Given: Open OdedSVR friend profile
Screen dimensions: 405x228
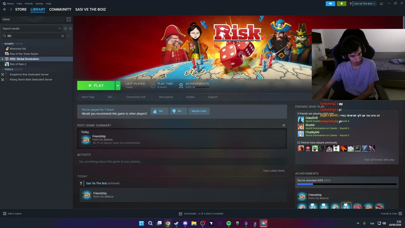Looking at the screenshot, I should [311, 118].
